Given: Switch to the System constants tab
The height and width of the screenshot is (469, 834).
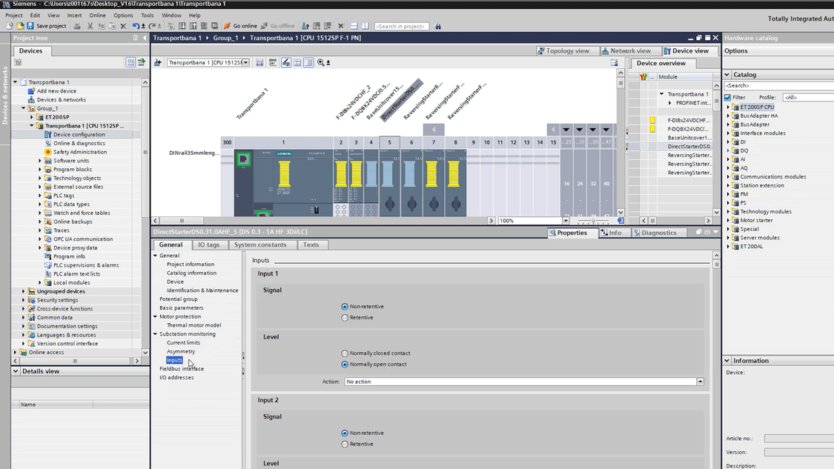Looking at the screenshot, I should pos(260,245).
